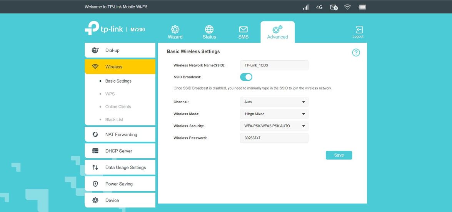
Task: Click the Wireless Password field
Action: (x=274, y=138)
